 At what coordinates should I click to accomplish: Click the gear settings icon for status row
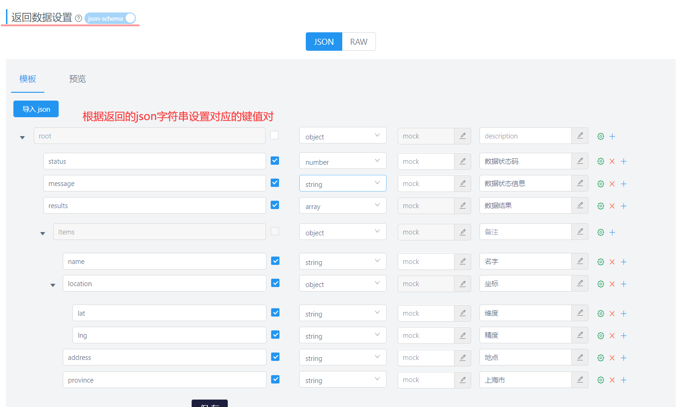[600, 162]
